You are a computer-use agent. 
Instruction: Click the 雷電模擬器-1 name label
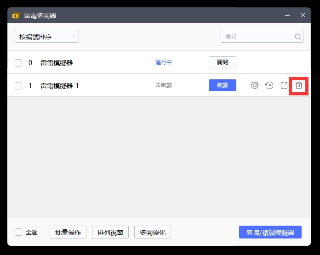click(x=59, y=86)
